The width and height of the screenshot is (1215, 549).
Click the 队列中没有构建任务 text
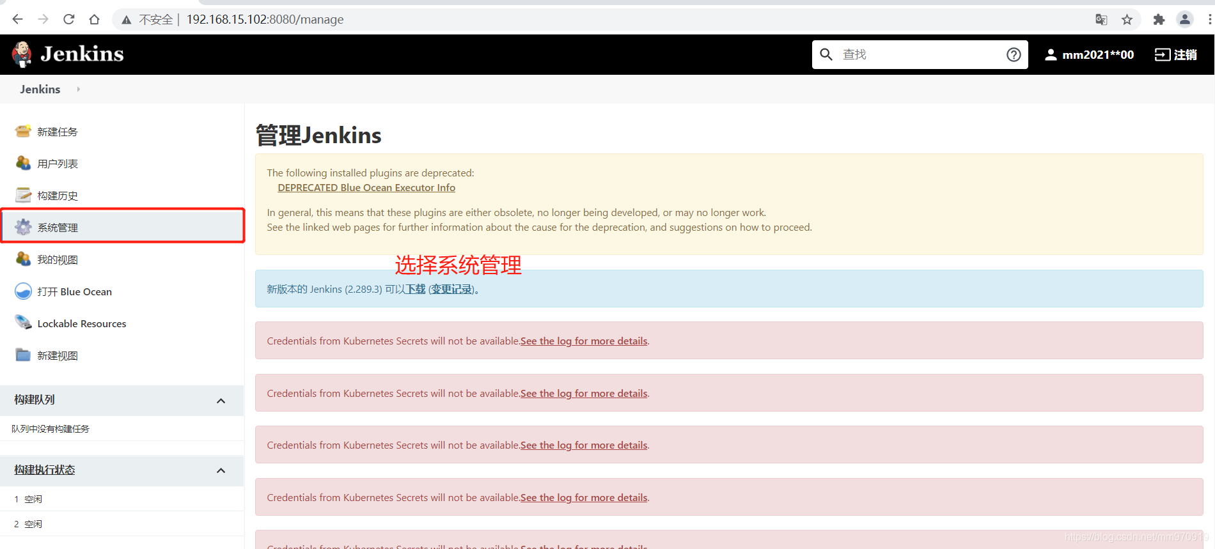[51, 429]
